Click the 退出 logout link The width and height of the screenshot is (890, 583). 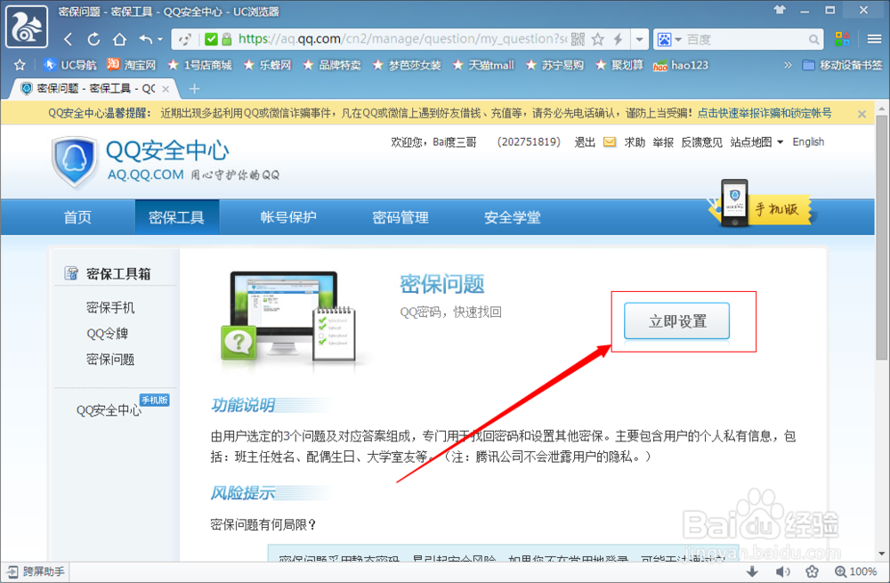tap(585, 142)
